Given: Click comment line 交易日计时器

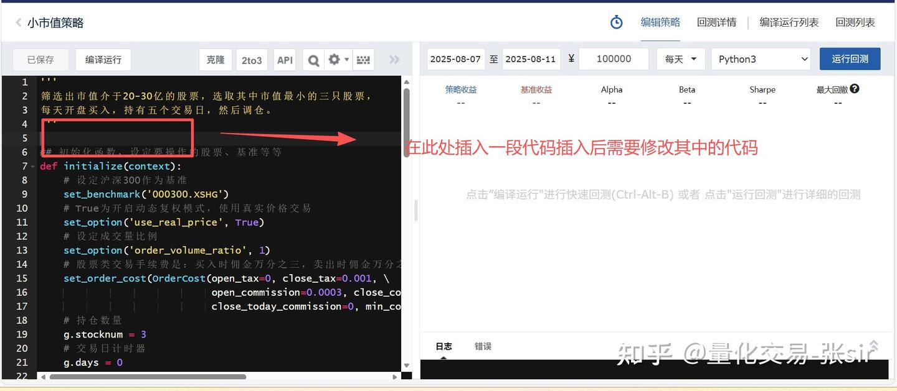Looking at the screenshot, I should pos(104,348).
